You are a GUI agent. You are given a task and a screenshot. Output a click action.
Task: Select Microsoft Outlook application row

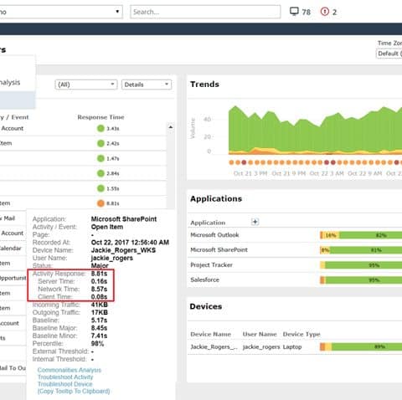click(296, 235)
